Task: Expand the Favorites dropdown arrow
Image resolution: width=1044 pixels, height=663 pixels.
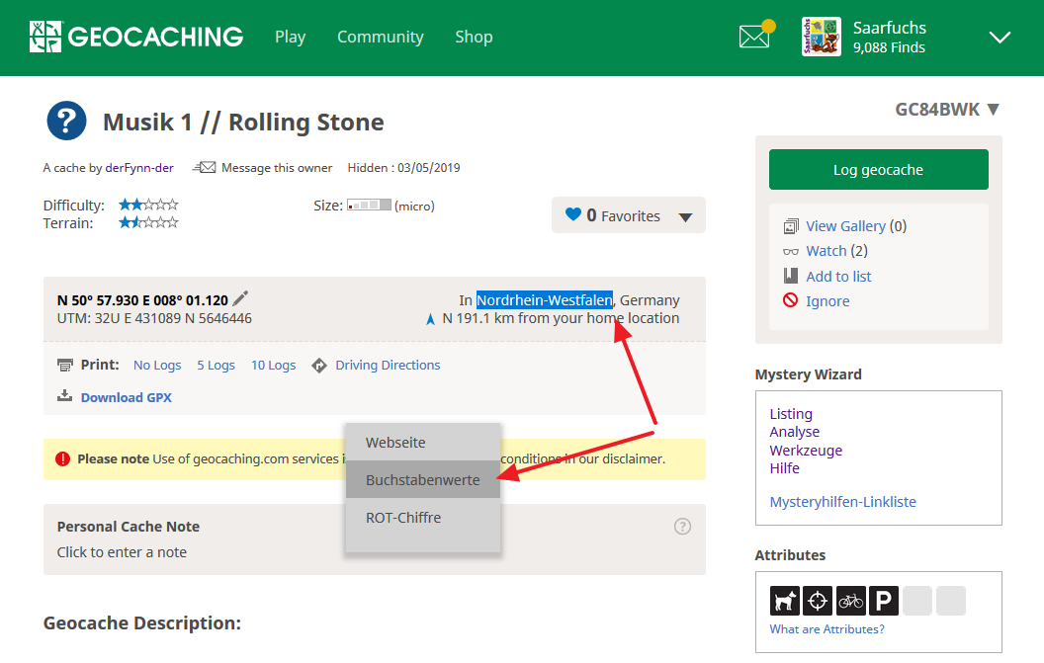Action: (x=685, y=217)
